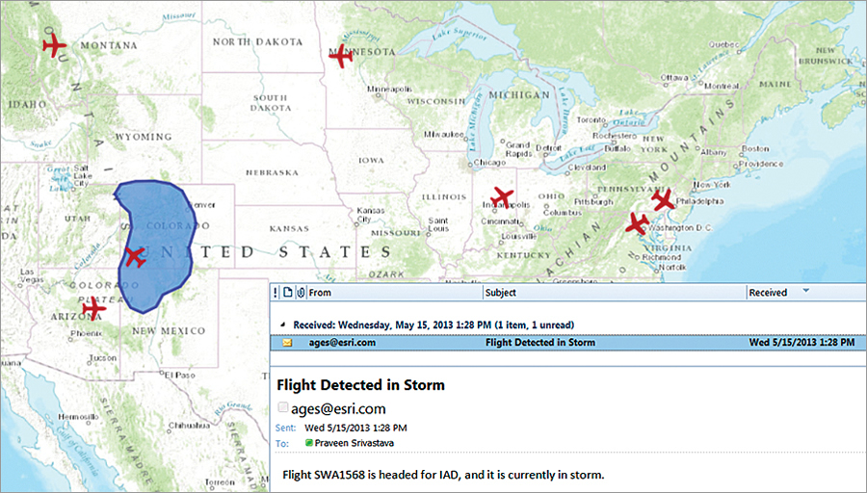
Task: Click the unread envelope icon for ages@esri.com
Action: click(x=288, y=343)
